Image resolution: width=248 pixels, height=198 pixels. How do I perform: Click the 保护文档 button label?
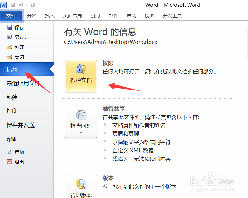[x=81, y=80]
